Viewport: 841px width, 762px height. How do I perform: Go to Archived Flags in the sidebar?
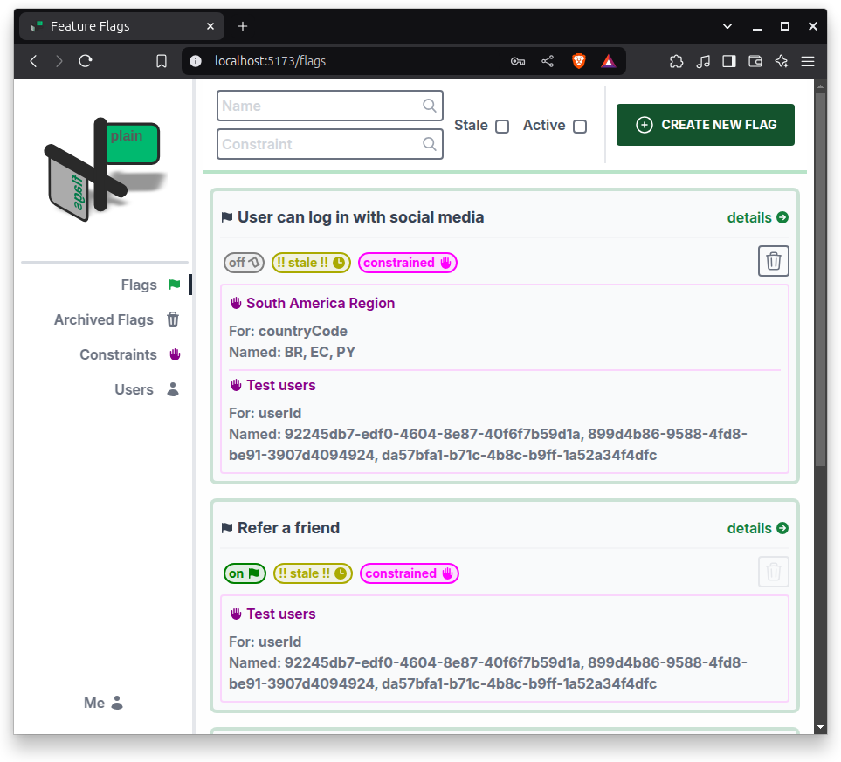(104, 320)
